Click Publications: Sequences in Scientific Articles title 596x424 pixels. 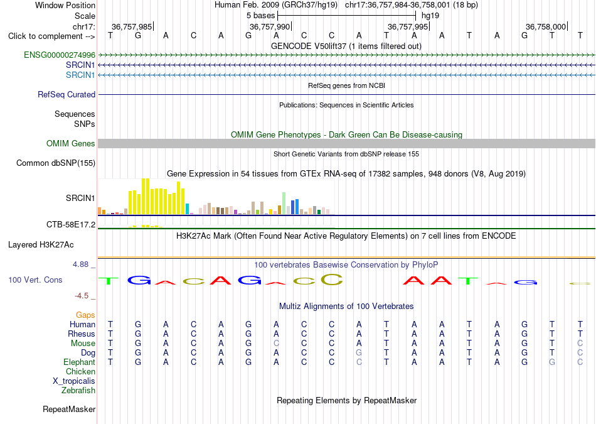coord(346,105)
